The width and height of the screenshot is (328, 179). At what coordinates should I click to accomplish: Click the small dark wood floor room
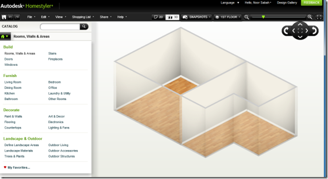180,86
